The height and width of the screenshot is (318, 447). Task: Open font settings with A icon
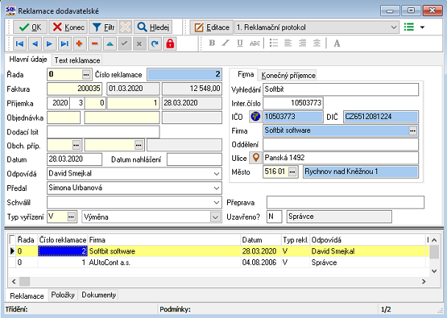tap(337, 43)
